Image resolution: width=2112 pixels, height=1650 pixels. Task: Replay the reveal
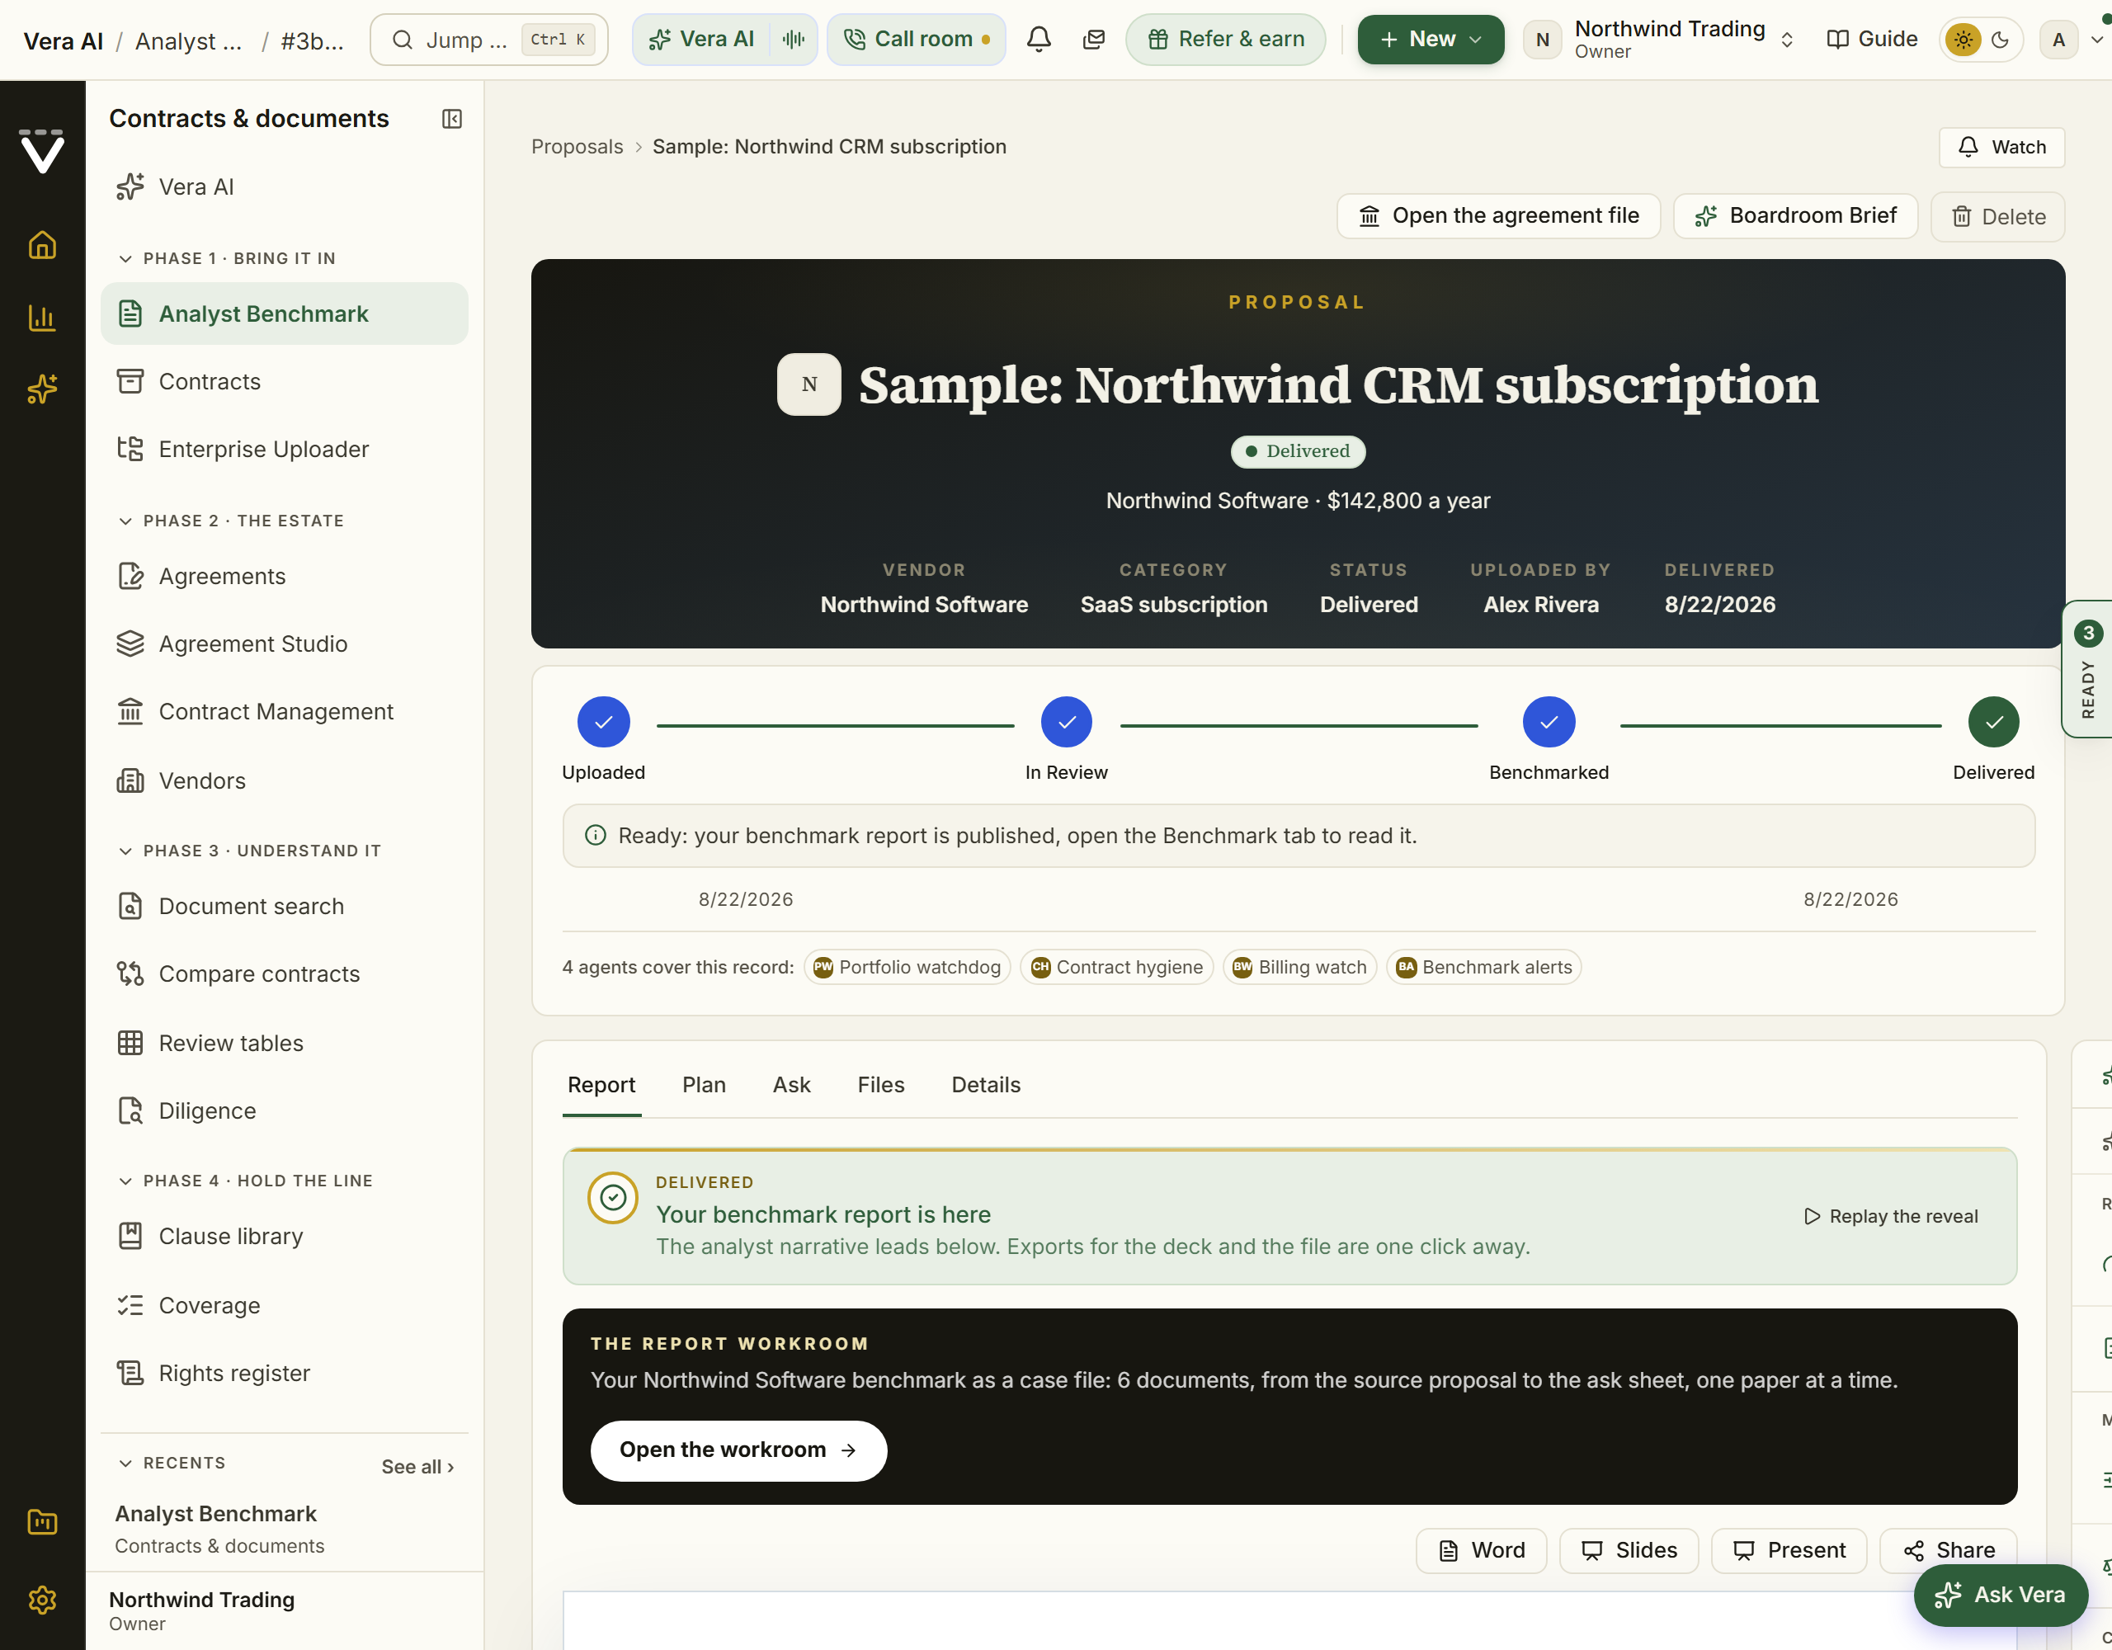1891,1216
